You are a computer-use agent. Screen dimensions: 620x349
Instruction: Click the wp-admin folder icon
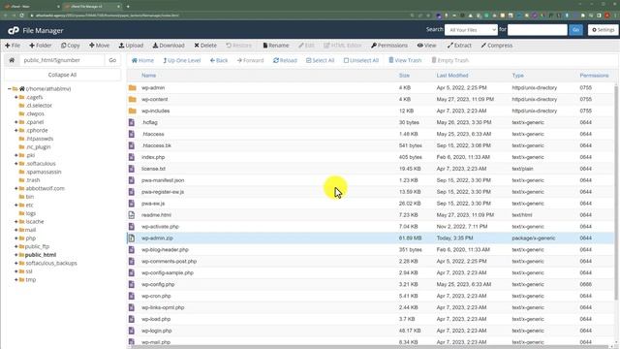[133, 88]
